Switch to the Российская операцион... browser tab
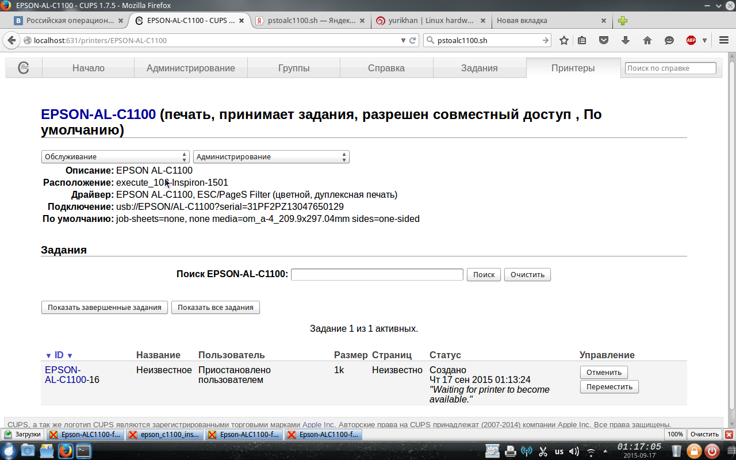The width and height of the screenshot is (736, 460). click(70, 21)
